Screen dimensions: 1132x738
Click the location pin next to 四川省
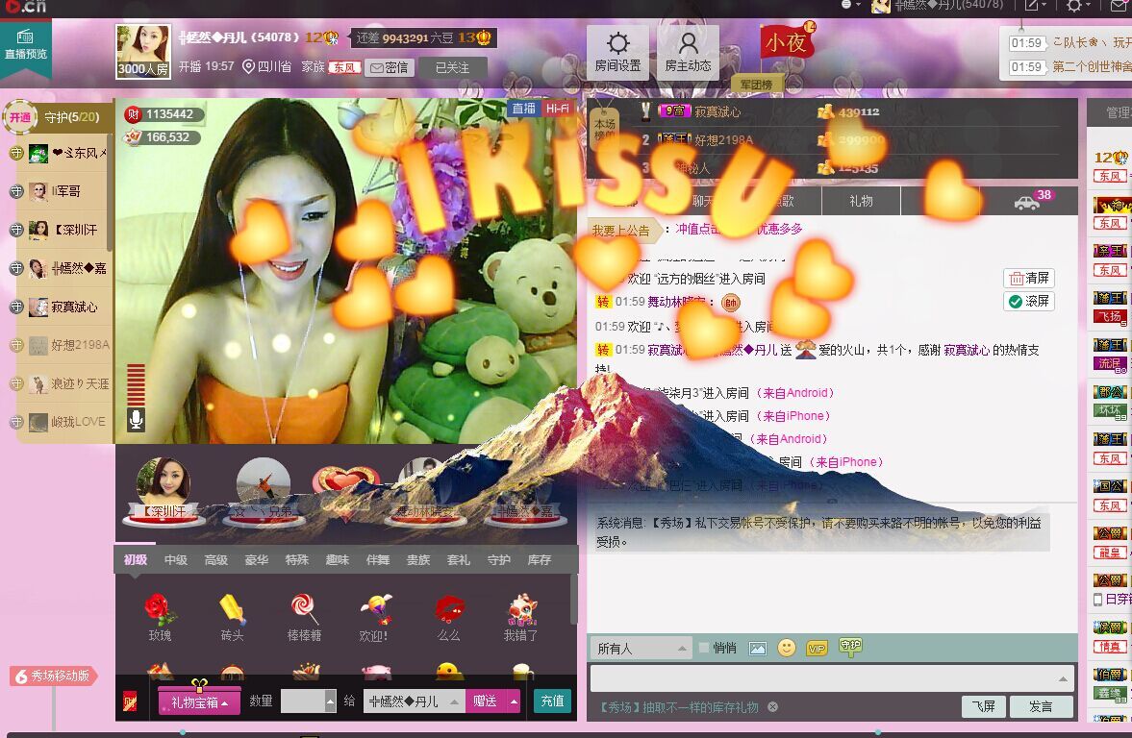point(248,67)
